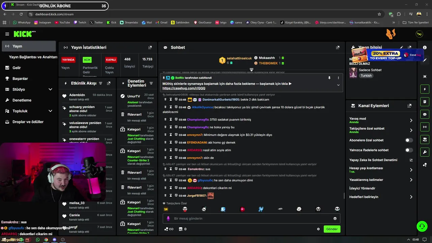Toggle Yalnızca ifadelerle sohbet switch
This screenshot has height=243, width=432.
pos(409,150)
